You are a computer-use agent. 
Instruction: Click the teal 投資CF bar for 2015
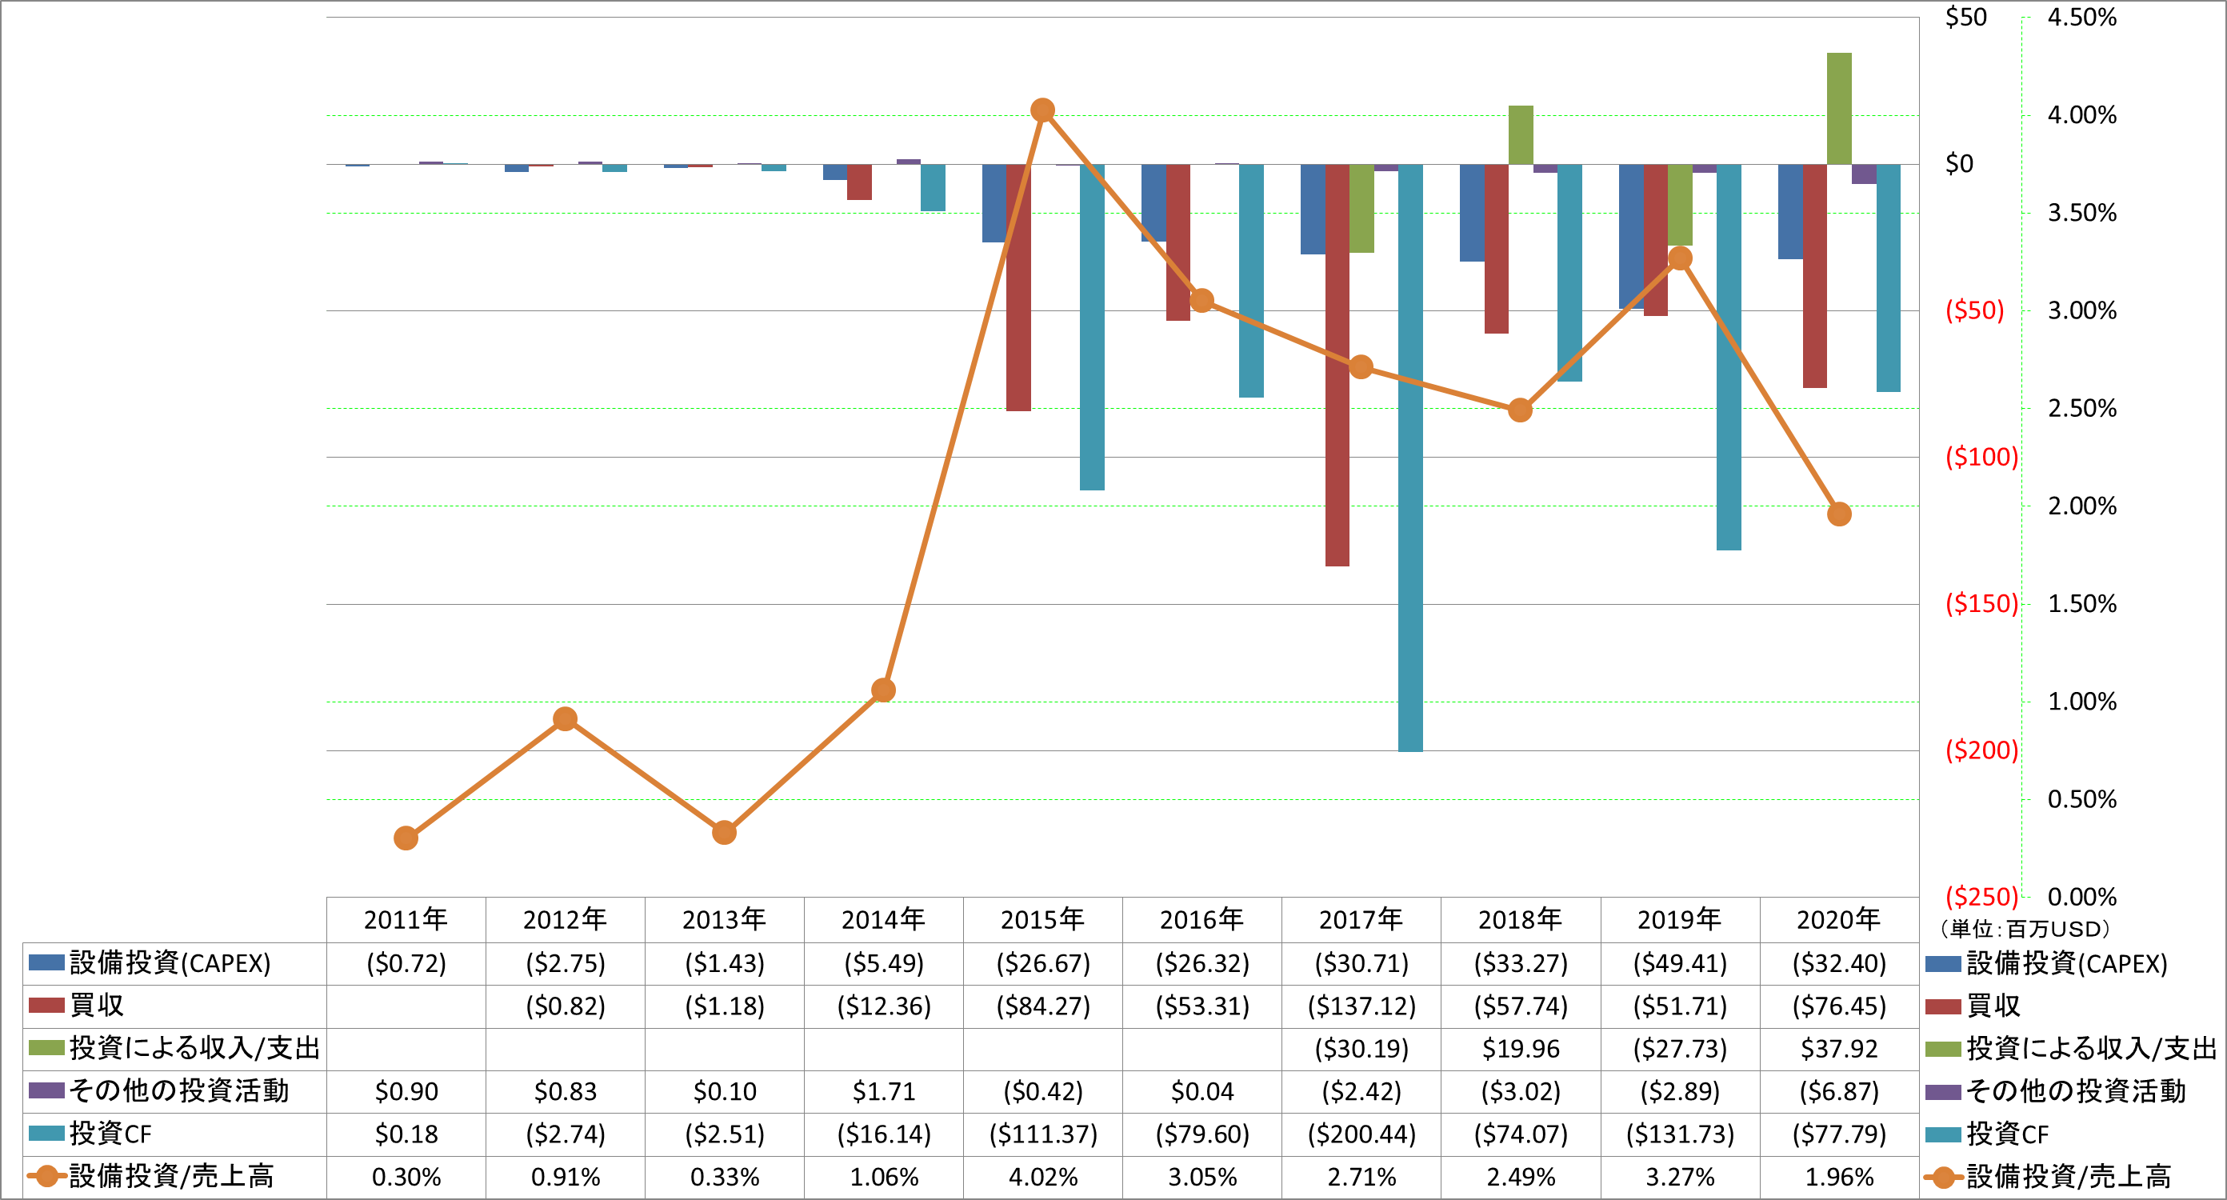point(1092,327)
